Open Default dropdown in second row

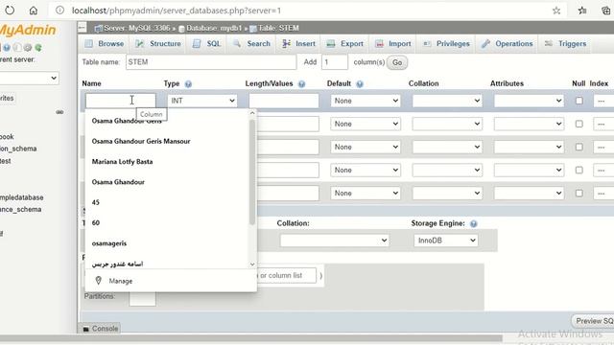366,124
